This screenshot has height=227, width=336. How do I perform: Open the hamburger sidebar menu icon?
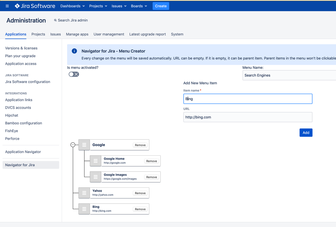pos(7,6)
